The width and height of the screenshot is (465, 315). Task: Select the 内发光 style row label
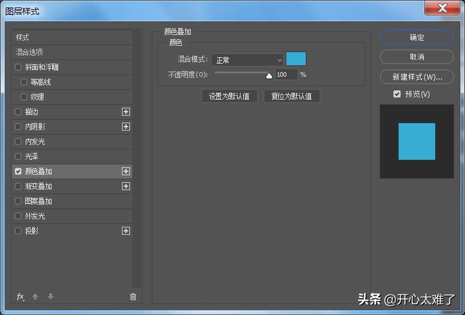click(x=35, y=141)
